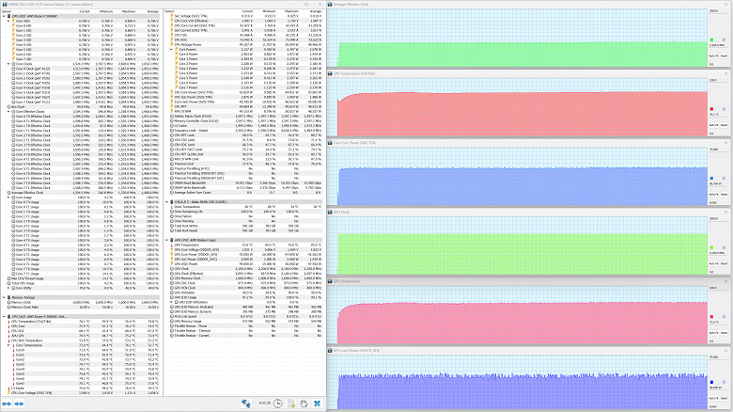Close the GPU Clock graph window
733x412 pixels.
click(726, 212)
